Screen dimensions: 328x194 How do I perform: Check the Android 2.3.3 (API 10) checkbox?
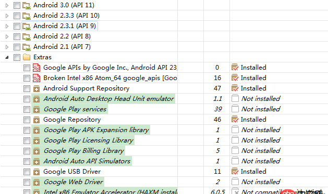[x=17, y=16]
